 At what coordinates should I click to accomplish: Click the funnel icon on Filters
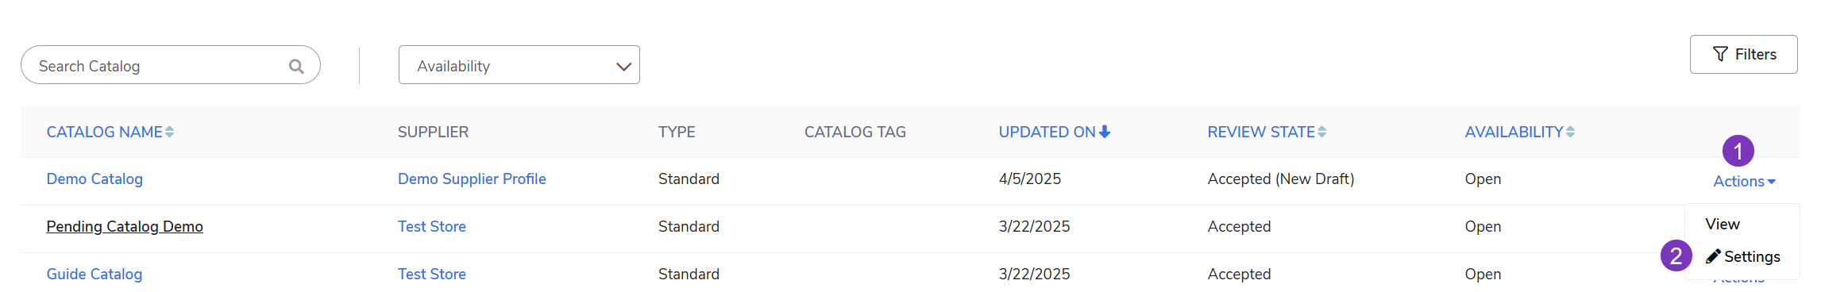coord(1720,54)
